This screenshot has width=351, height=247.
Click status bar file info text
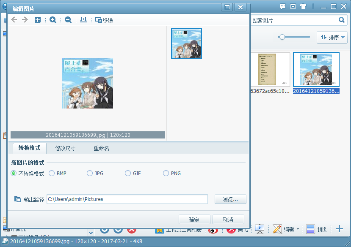click(76, 242)
